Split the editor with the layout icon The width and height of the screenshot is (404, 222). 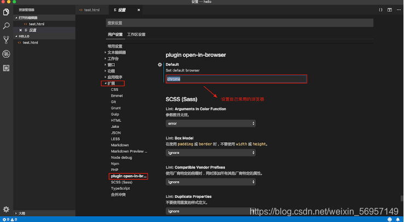(390, 10)
